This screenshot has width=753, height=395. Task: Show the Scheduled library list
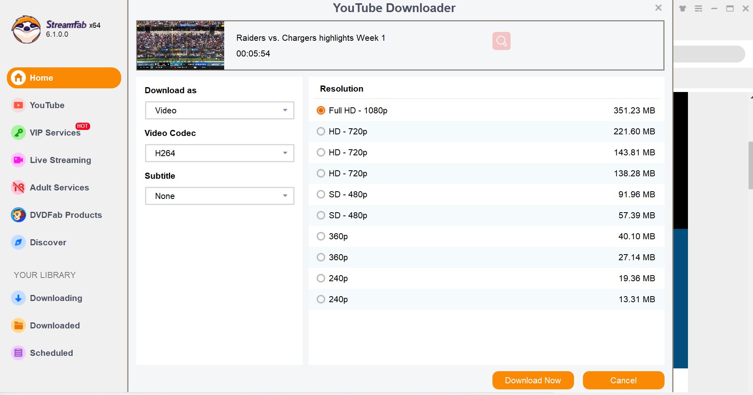point(51,353)
